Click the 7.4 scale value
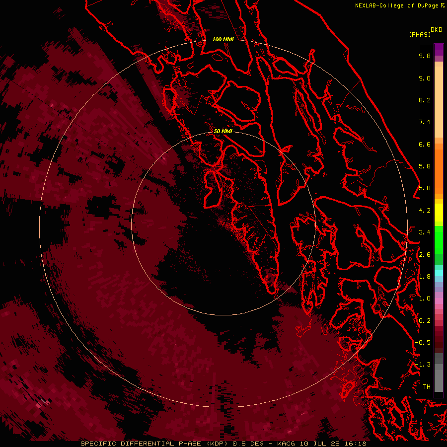 coord(425,122)
